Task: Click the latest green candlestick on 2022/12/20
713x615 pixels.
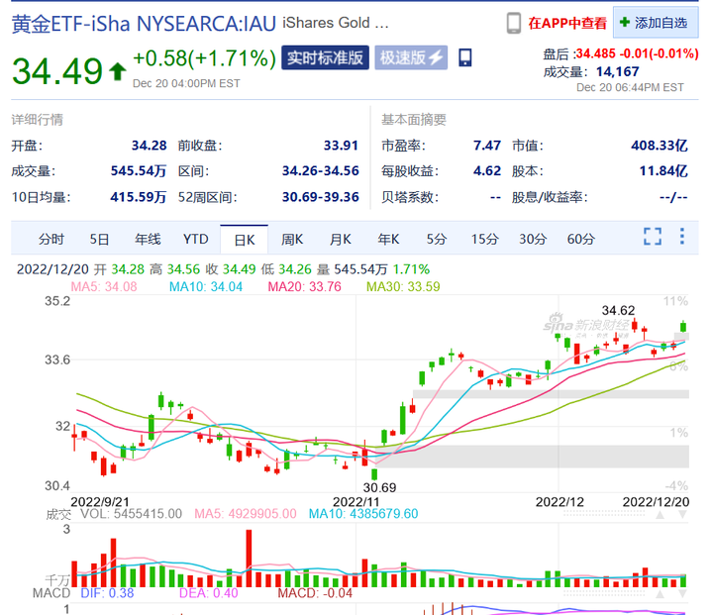Action: pyautogui.click(x=683, y=327)
